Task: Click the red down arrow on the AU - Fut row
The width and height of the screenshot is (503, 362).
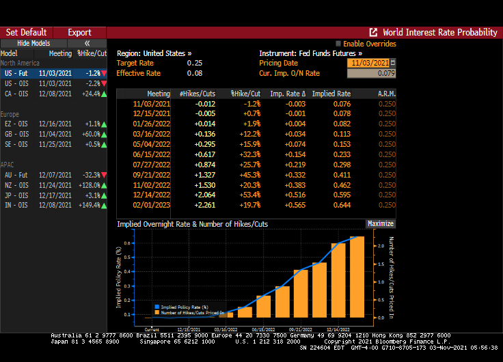Action: (104, 175)
